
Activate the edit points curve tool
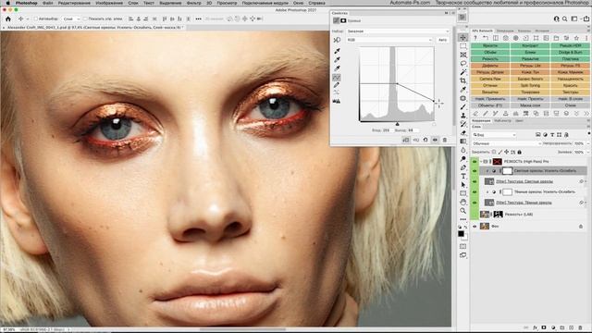(x=337, y=78)
